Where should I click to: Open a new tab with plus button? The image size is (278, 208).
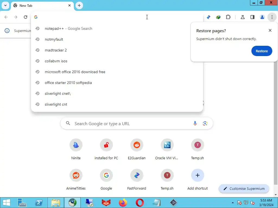79,5
